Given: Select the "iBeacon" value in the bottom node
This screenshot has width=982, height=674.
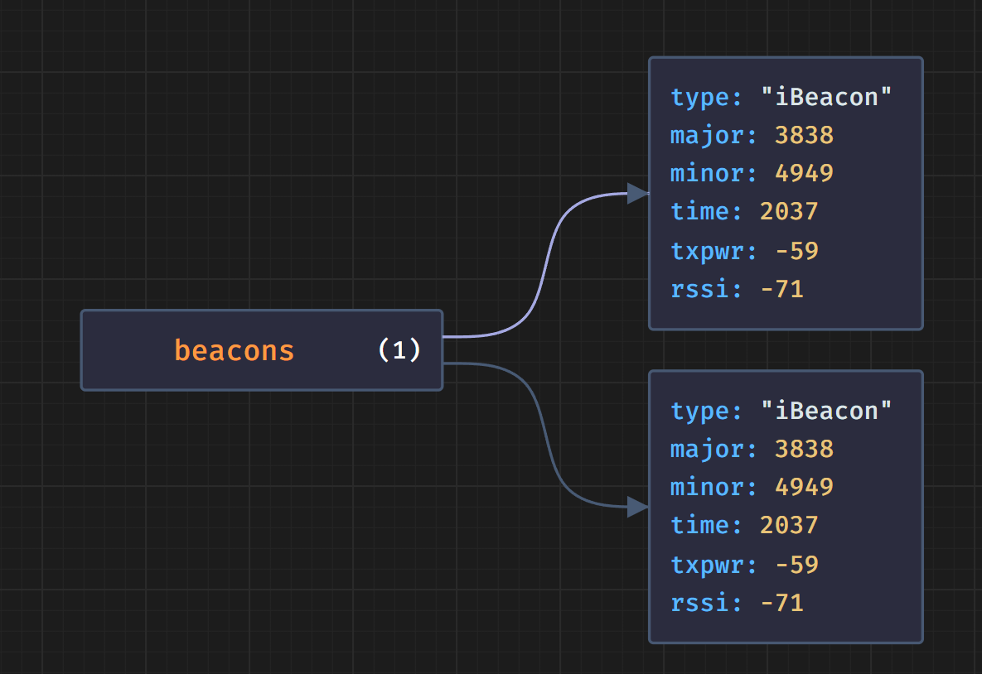Looking at the screenshot, I should click(x=826, y=412).
